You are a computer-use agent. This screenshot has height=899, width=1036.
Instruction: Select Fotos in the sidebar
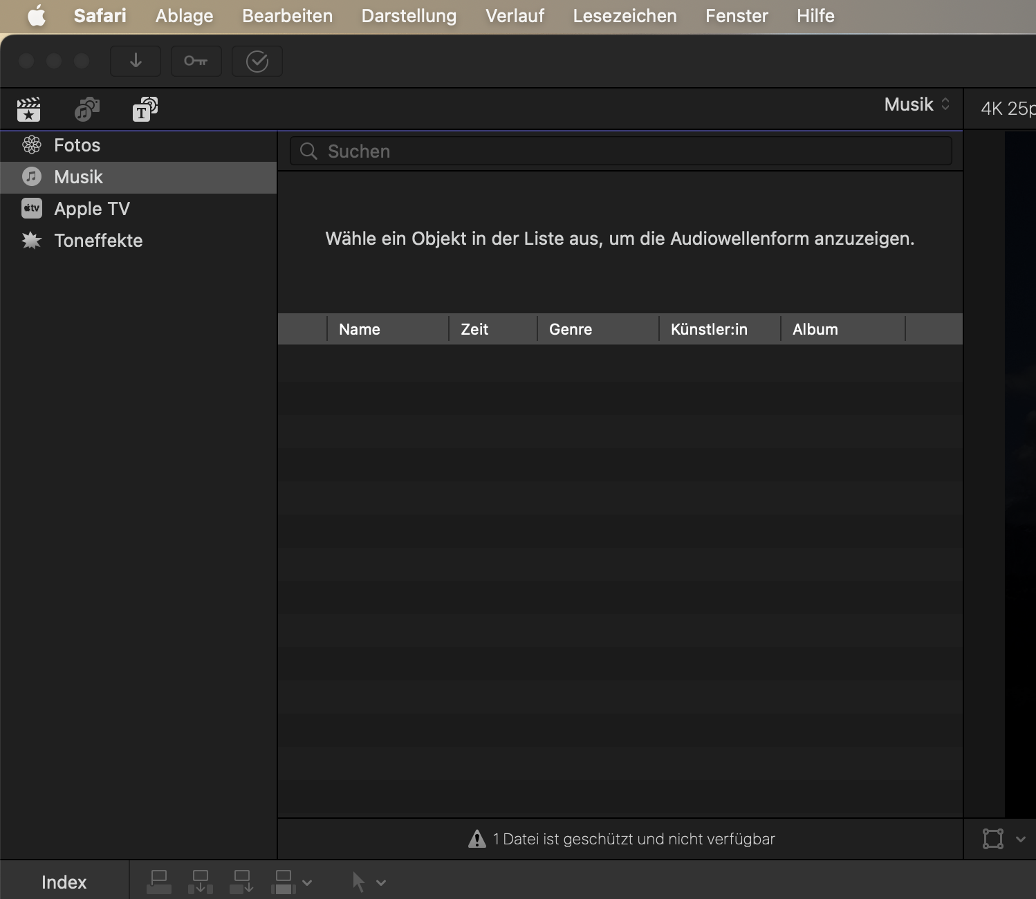(77, 145)
